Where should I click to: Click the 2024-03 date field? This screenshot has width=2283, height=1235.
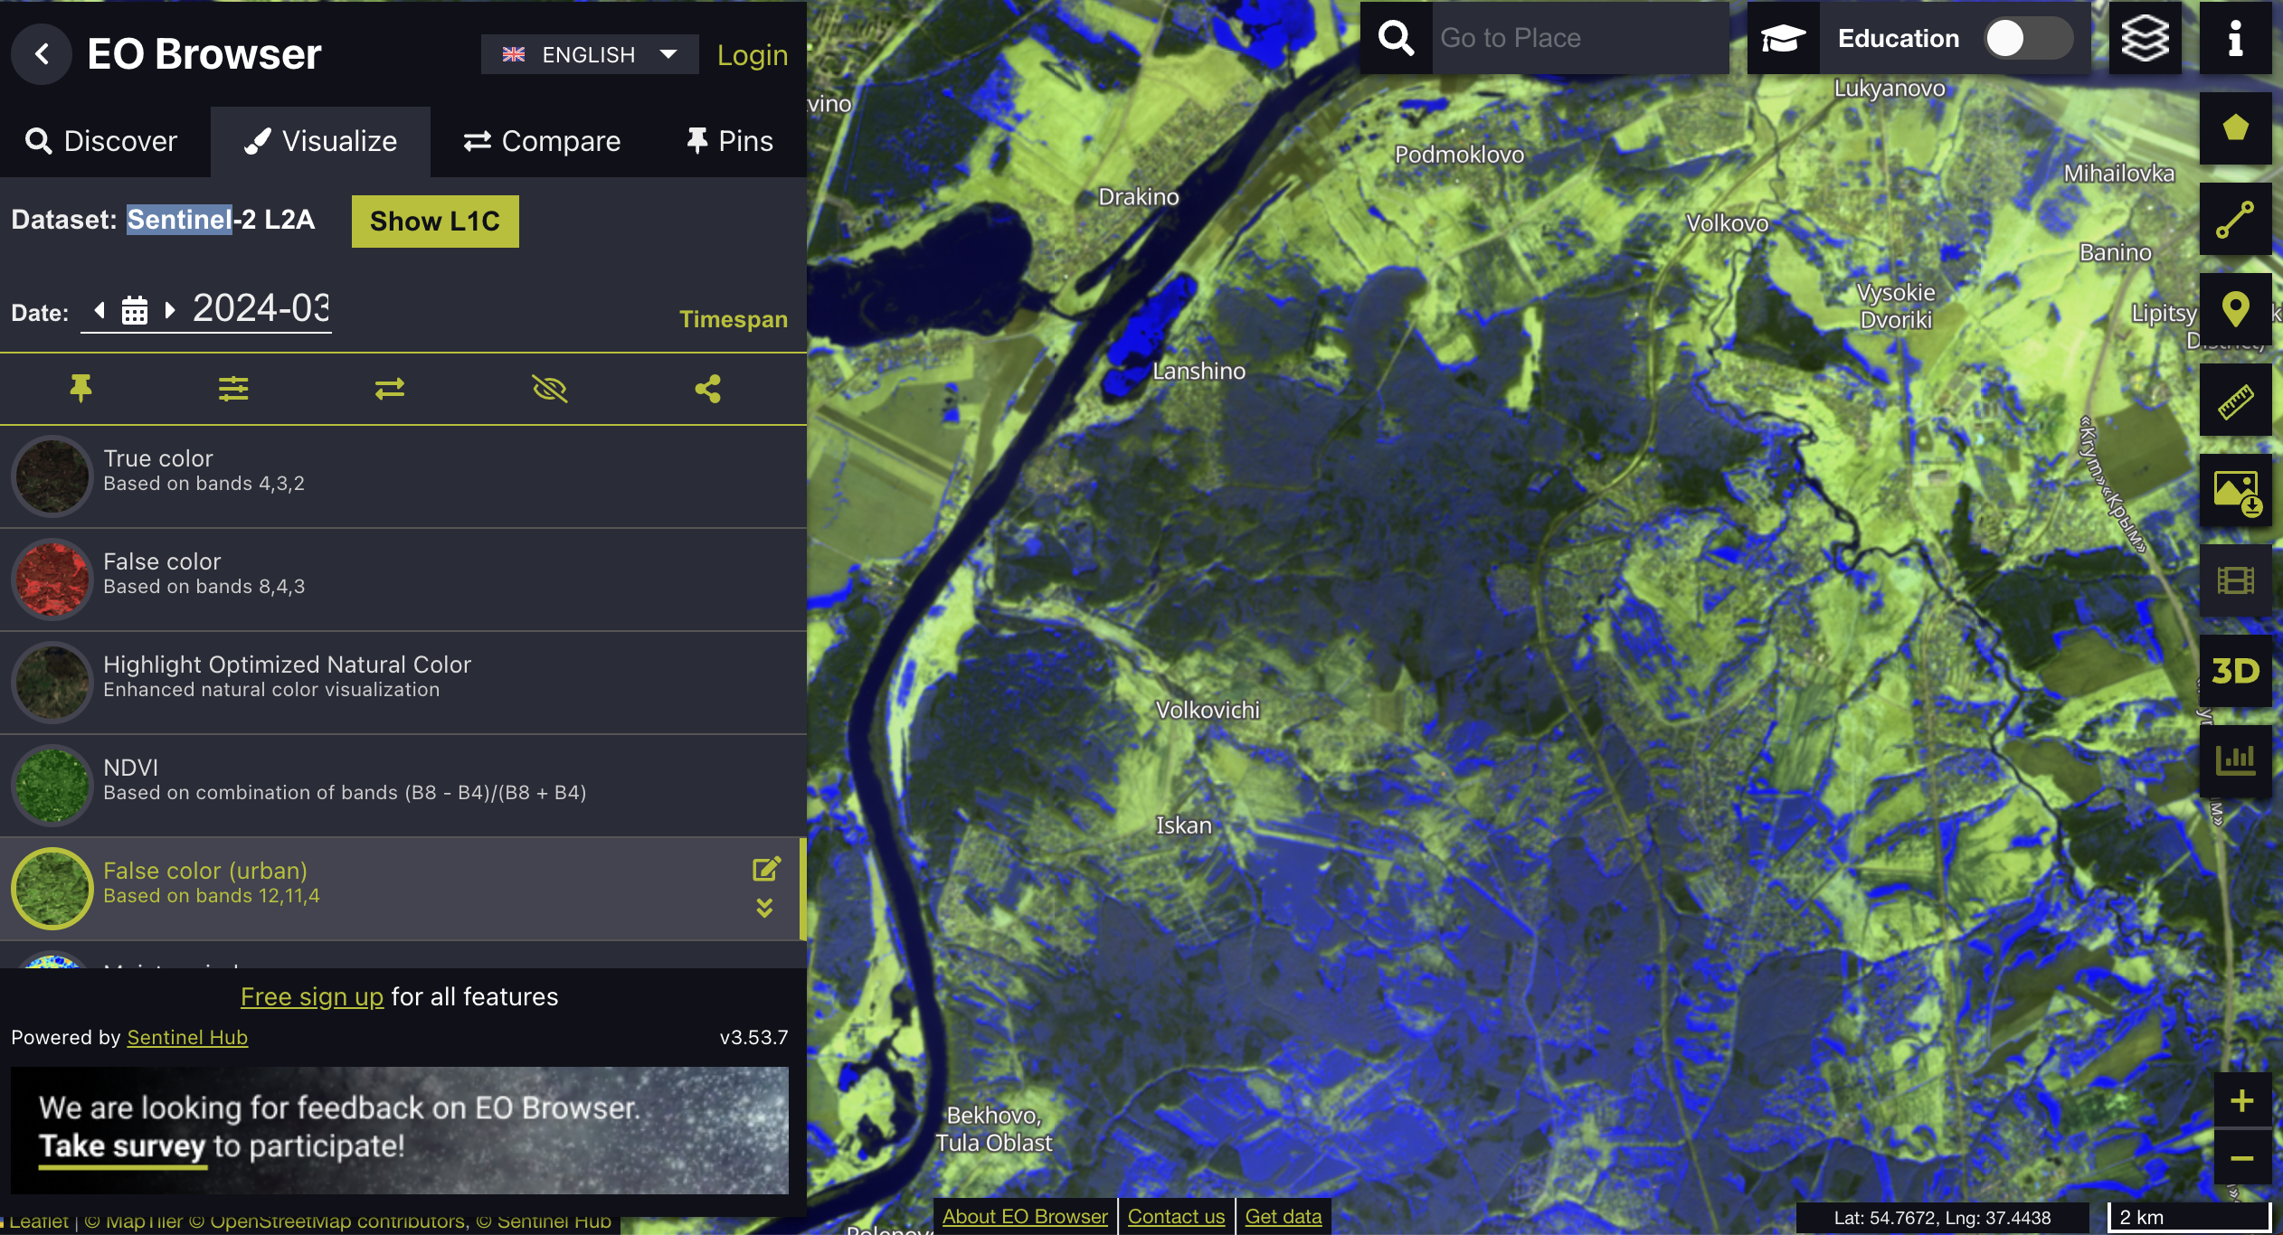point(261,308)
